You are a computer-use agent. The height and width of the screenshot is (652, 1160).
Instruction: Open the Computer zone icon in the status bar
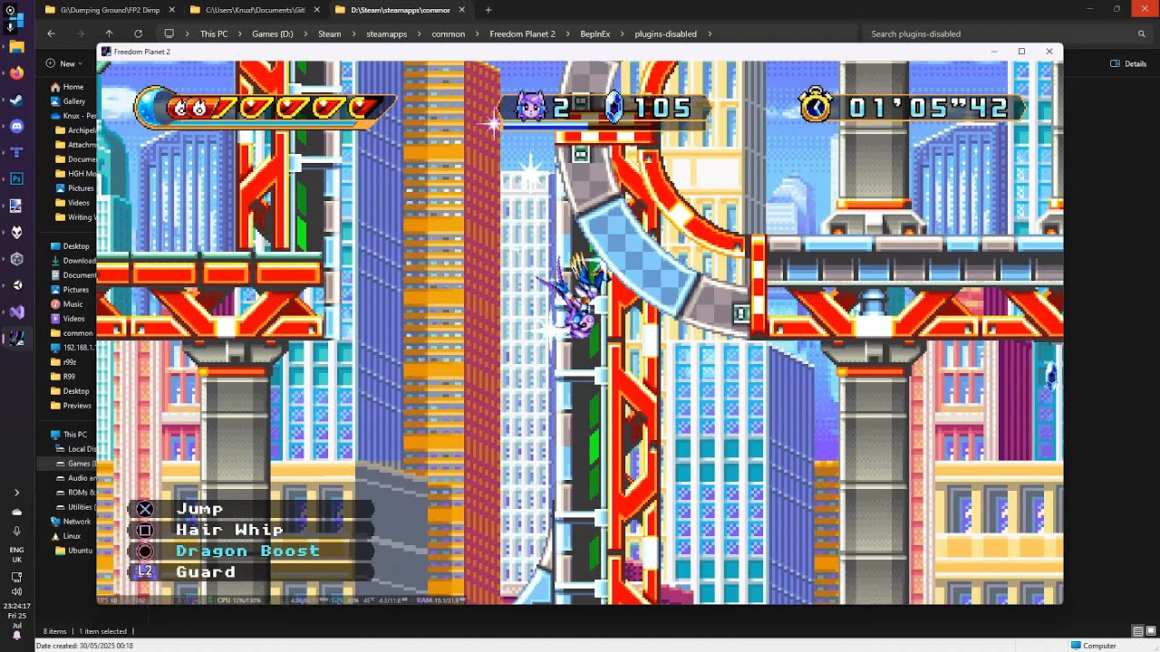[1076, 646]
